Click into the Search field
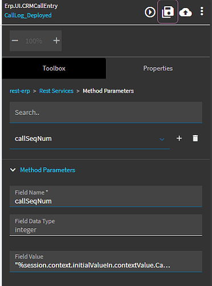This screenshot has height=286, width=212. [x=106, y=113]
